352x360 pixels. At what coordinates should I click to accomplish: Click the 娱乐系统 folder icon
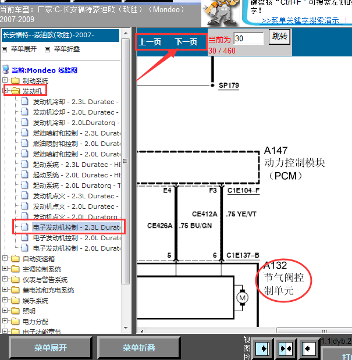[x=15, y=300]
